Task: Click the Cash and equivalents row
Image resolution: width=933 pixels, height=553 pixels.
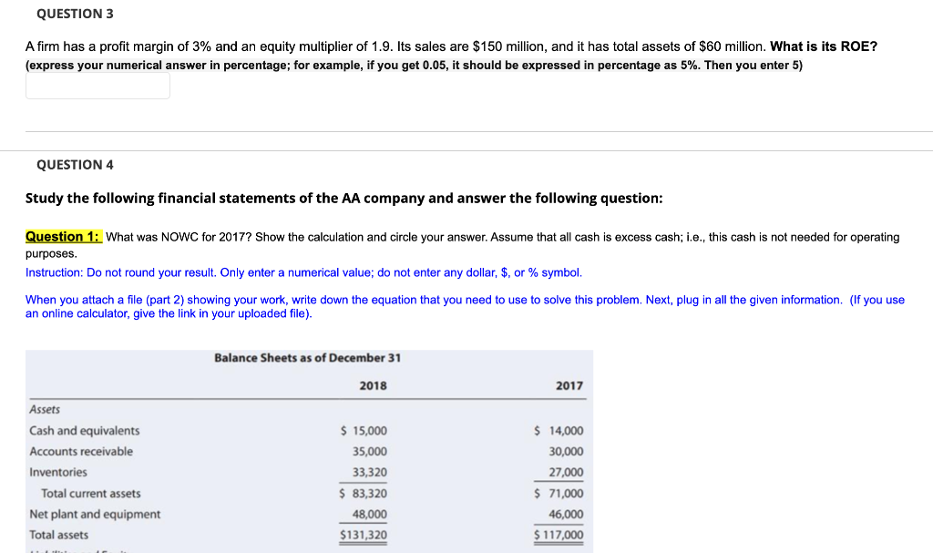Action: (x=85, y=430)
